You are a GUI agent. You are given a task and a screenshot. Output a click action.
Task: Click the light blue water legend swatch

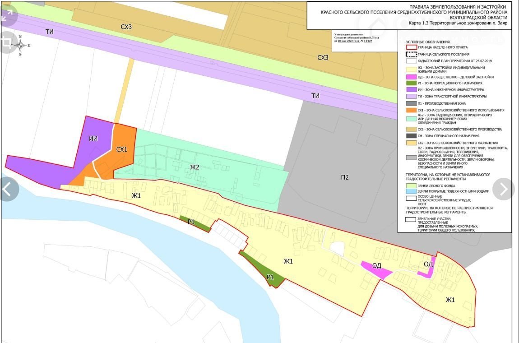[411, 191]
